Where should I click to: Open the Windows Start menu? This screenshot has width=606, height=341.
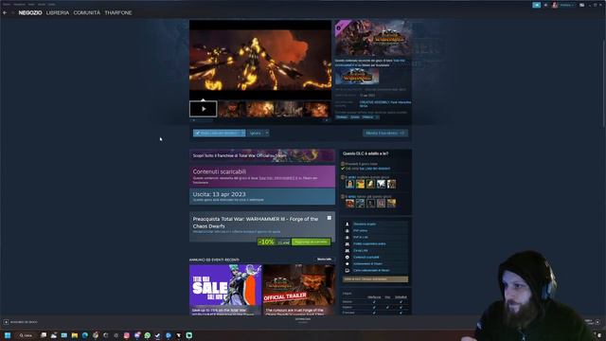click(x=8, y=335)
